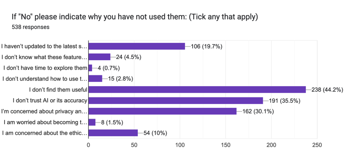The width and height of the screenshot is (353, 168).
Task: Click the 'I don't understand how to use t…' label
Action: (45, 79)
